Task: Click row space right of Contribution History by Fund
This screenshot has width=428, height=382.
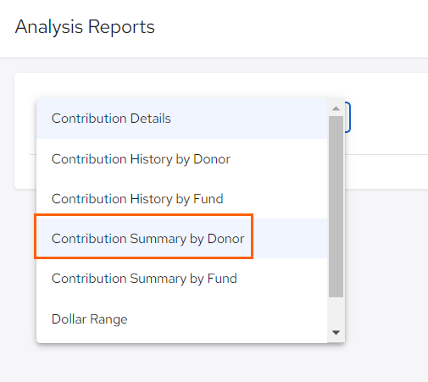Action: [x=275, y=199]
